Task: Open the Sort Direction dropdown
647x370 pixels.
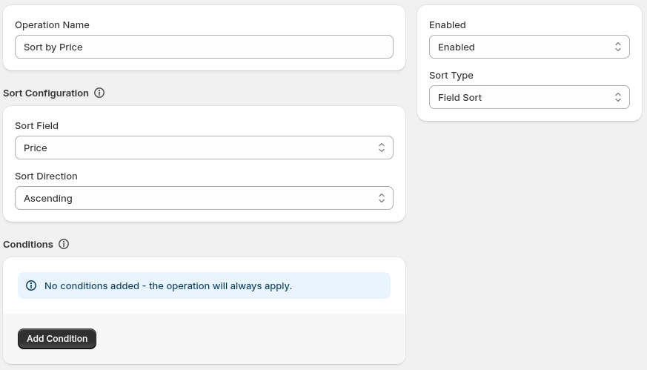Action: (204, 198)
